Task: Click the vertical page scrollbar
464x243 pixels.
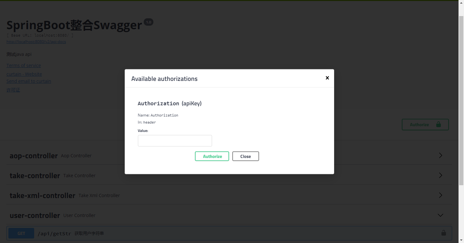Action: click(x=461, y=100)
